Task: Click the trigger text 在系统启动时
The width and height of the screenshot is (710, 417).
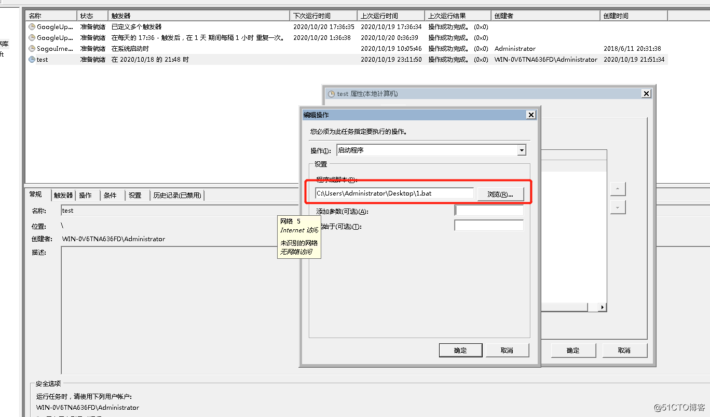Action: pos(130,49)
